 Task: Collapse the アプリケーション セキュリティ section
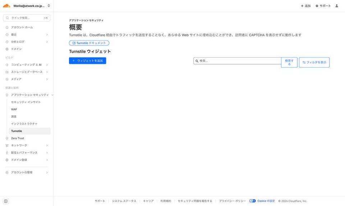tap(52, 95)
